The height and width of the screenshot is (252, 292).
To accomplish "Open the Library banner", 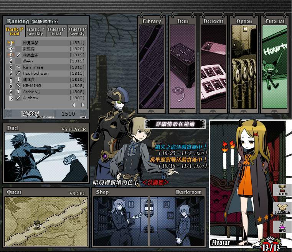I will pos(152,64).
